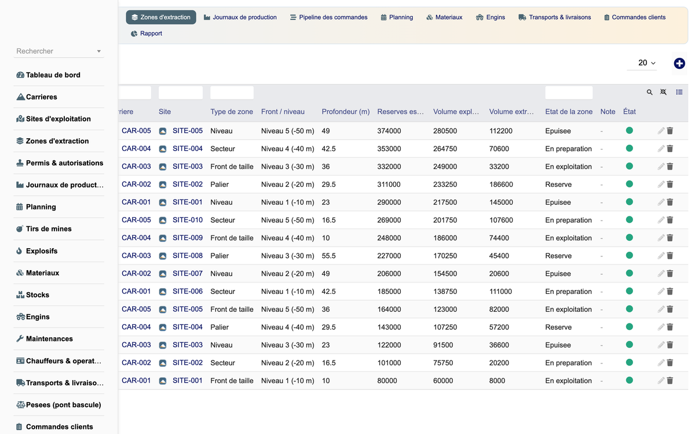Sort by Profondeur (m) column header

346,112
